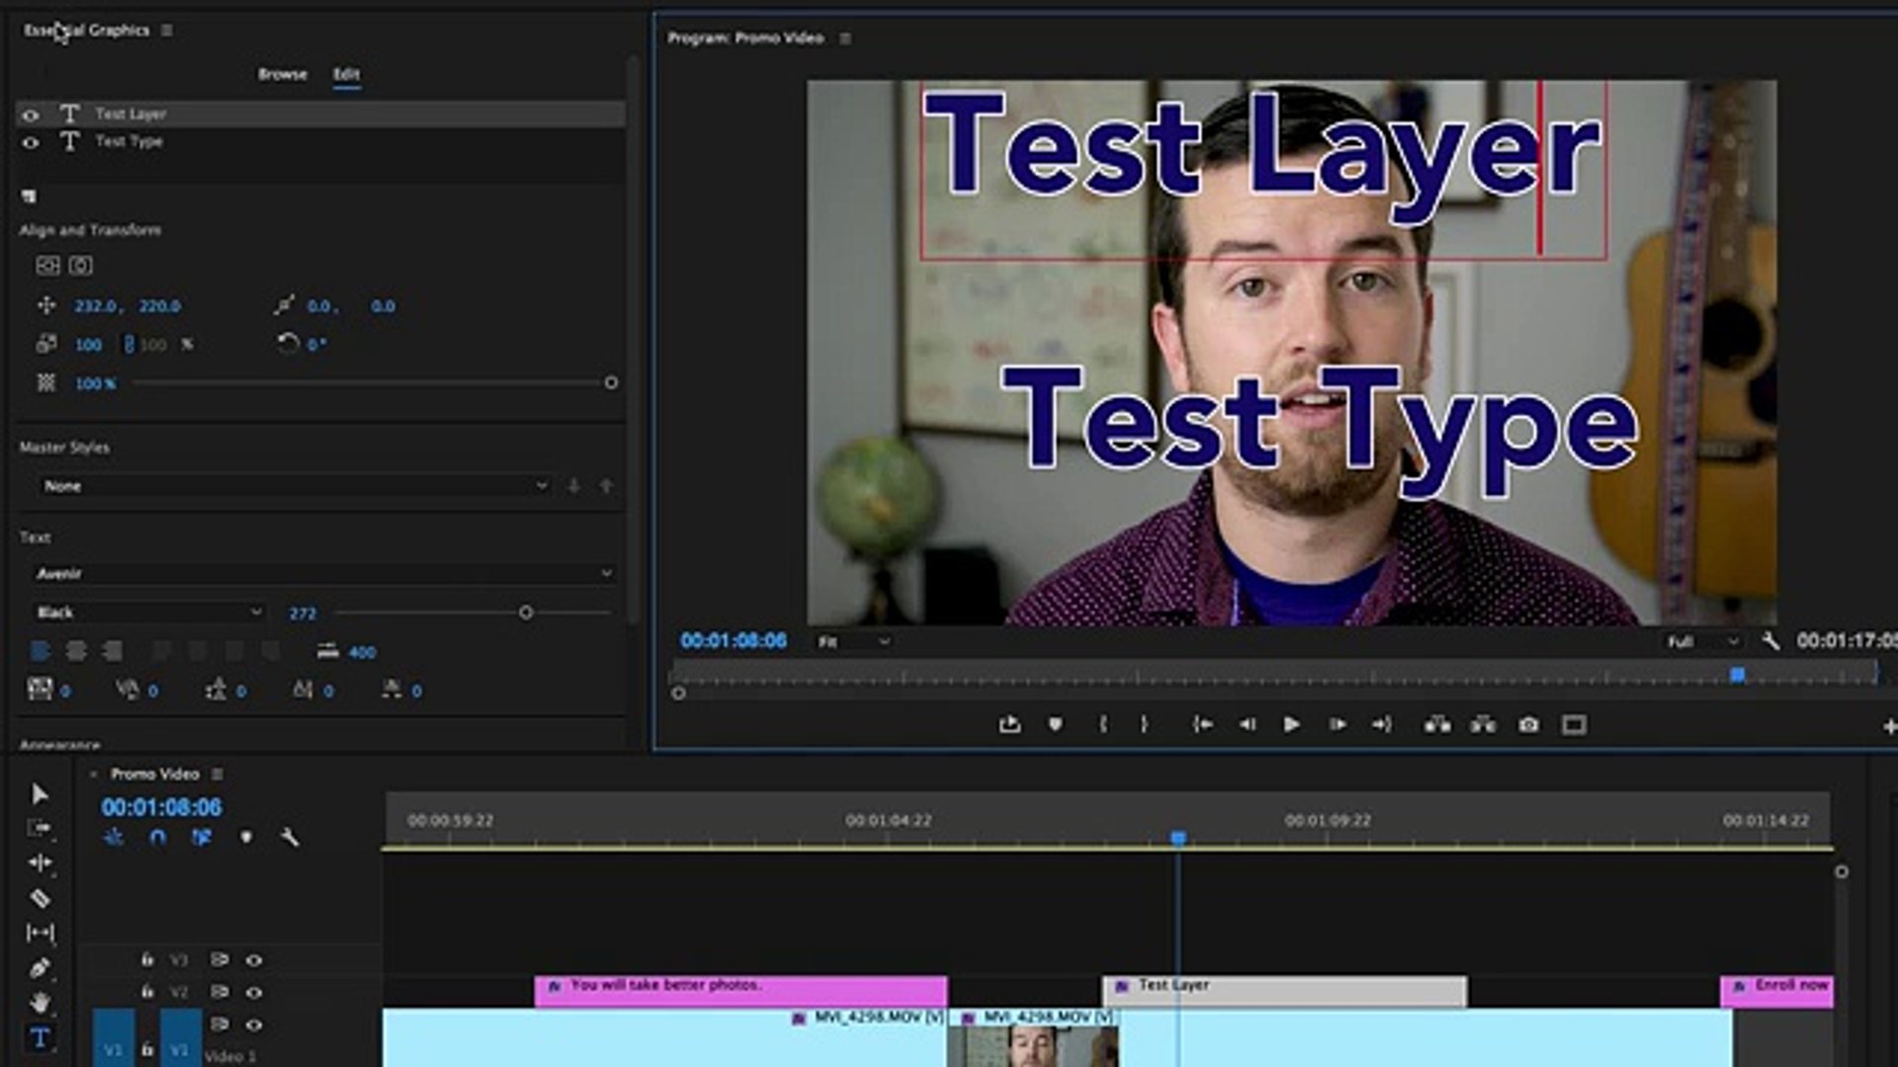
Task: Open the Program monitor settings wrench
Action: click(1770, 641)
